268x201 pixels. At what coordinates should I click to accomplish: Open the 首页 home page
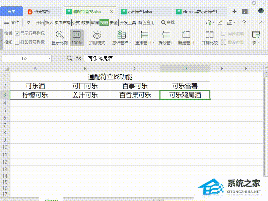click(11, 11)
